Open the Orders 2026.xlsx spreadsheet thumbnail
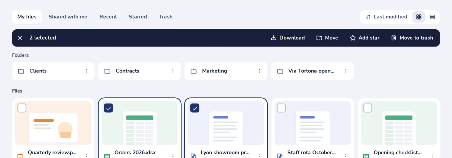 pos(140,123)
